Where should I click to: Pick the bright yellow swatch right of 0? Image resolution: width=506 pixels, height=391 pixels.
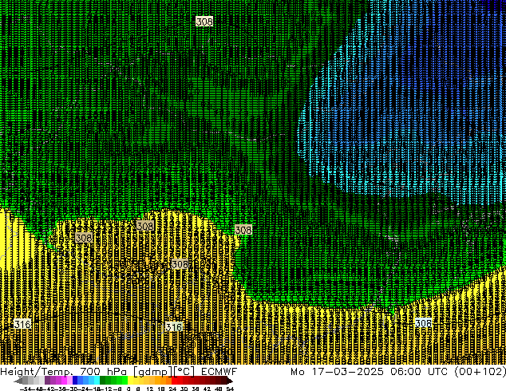[130, 381]
